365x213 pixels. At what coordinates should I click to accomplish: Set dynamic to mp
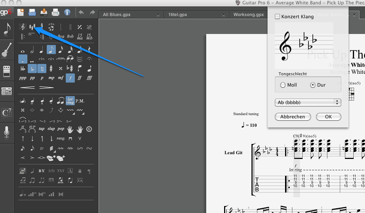51,78
